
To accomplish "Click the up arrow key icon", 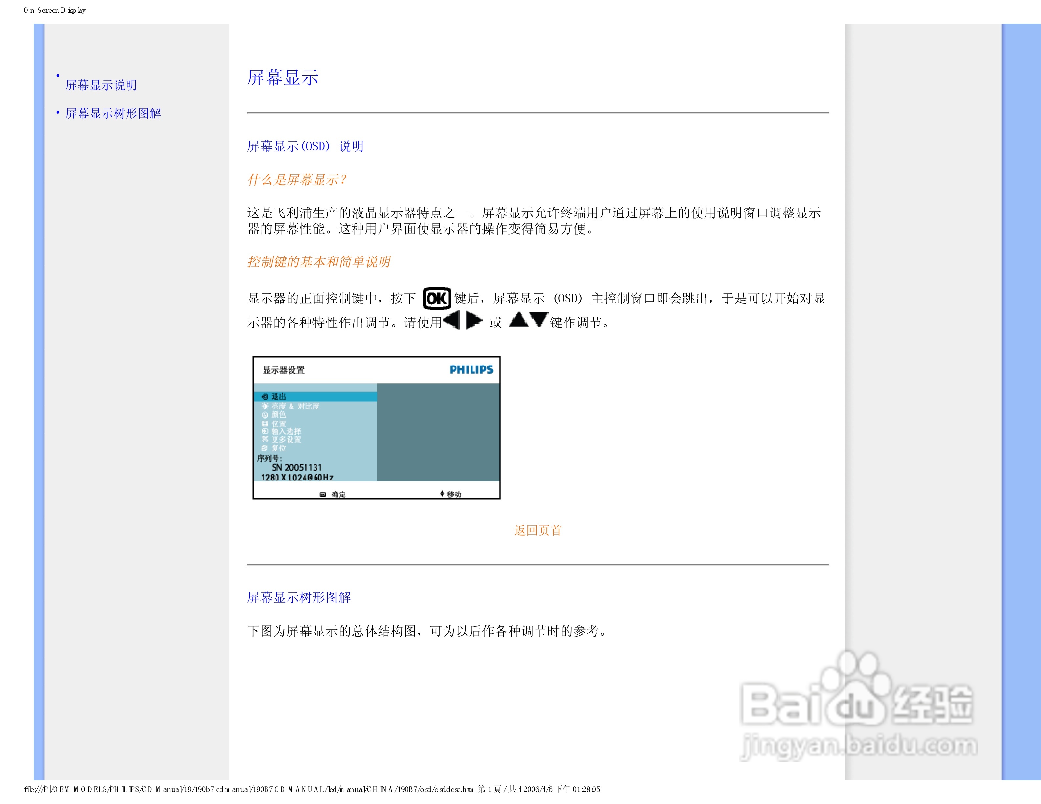I will [x=519, y=320].
